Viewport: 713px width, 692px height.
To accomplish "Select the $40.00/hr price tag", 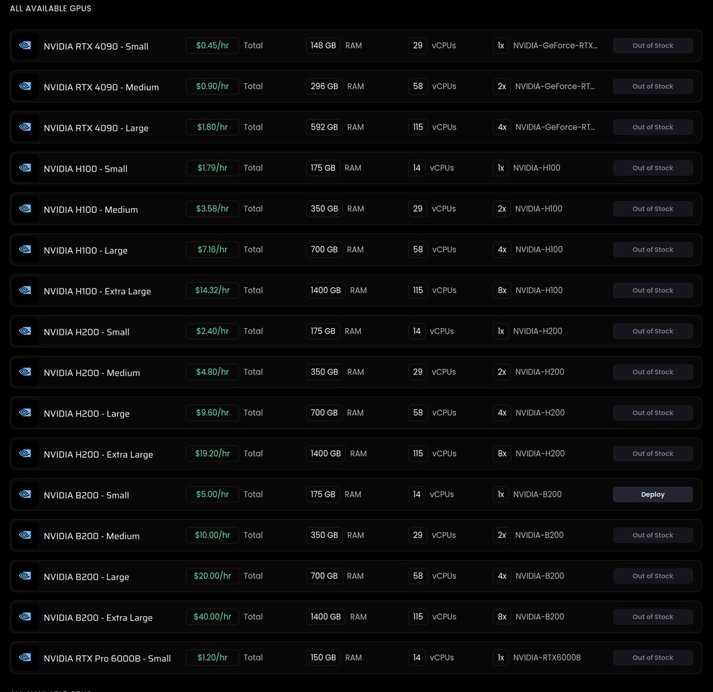I will pos(212,616).
